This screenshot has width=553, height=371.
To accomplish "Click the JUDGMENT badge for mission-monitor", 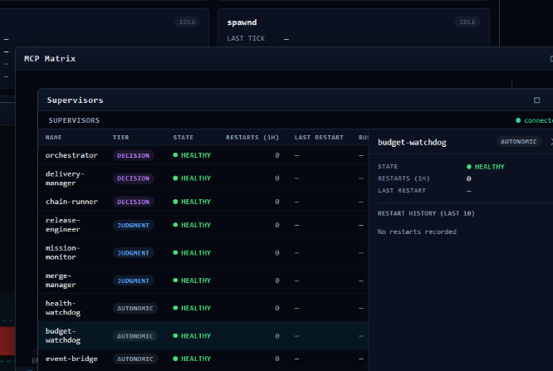I will pos(134,253).
